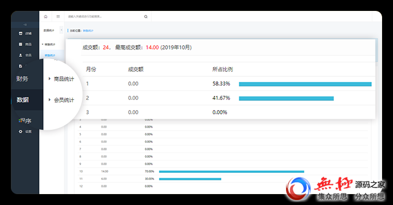Open the 商品 products sidebar icon
This screenshot has width=393, height=205.
coord(21,44)
